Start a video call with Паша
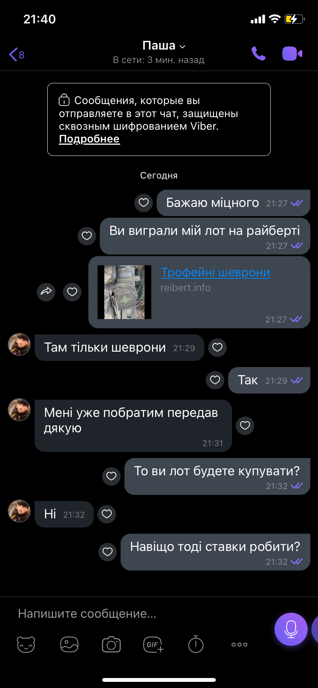 tap(292, 54)
